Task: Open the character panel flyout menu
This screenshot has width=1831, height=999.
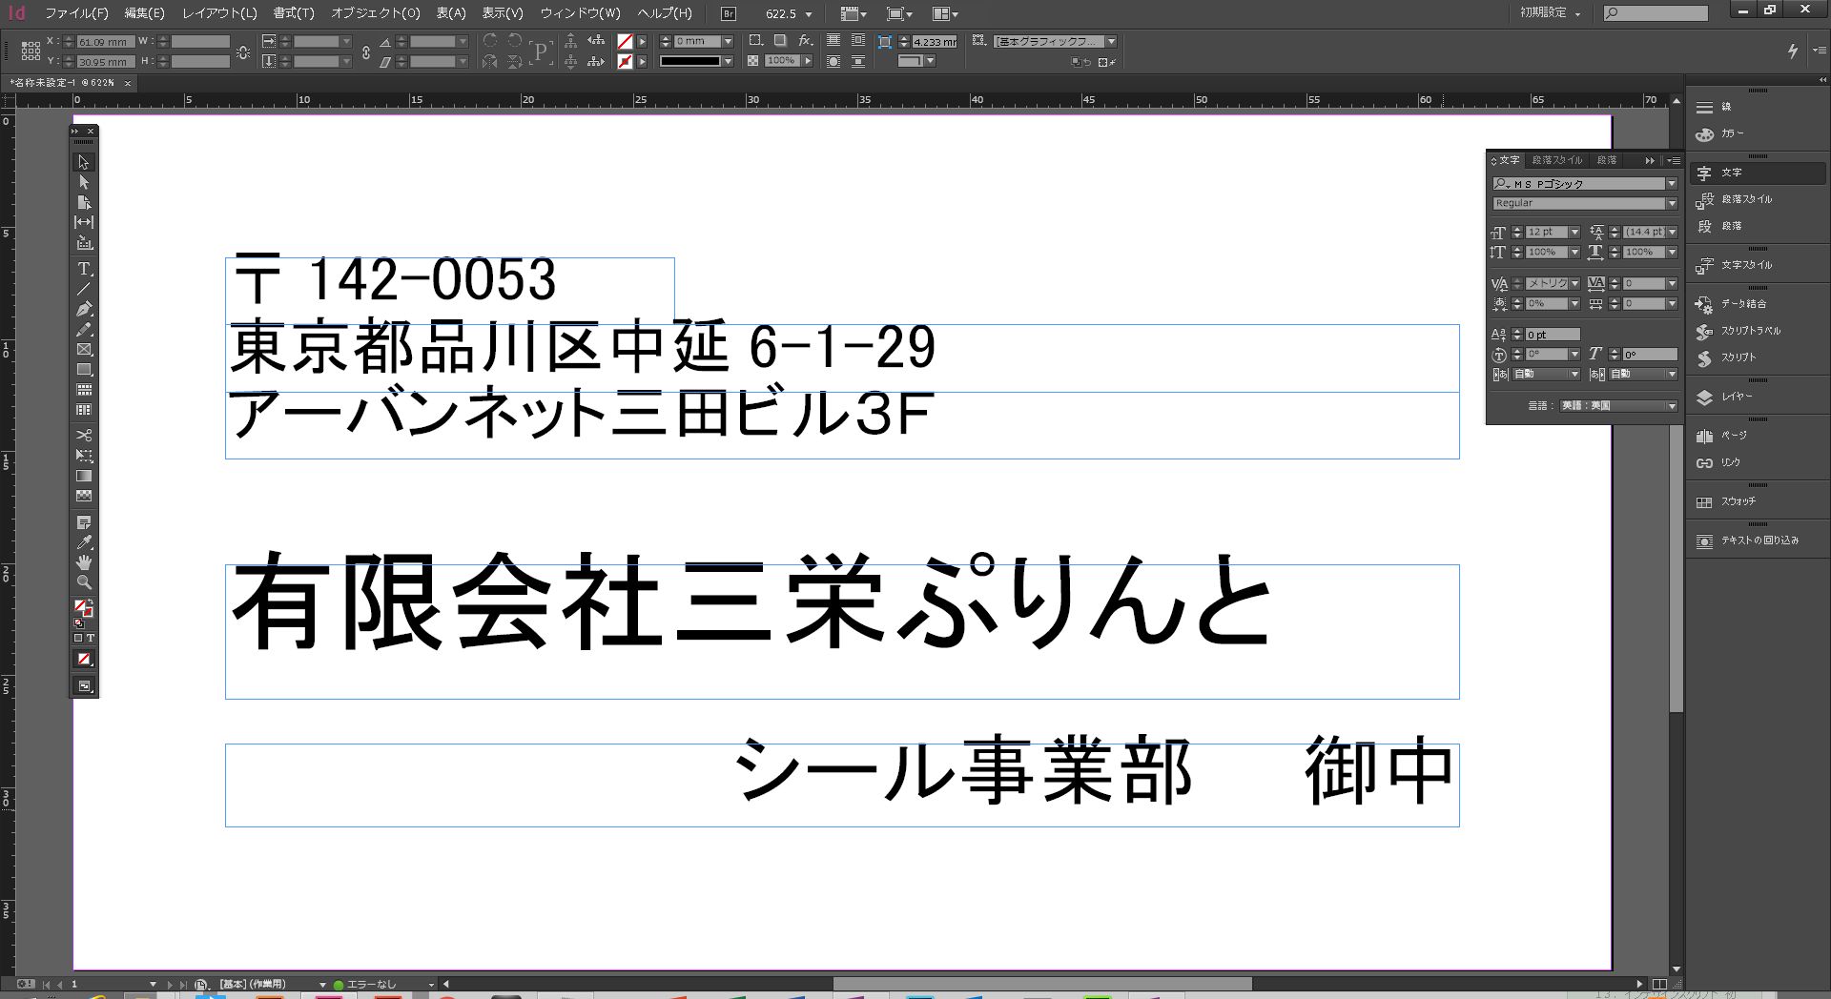Action: 1673,160
